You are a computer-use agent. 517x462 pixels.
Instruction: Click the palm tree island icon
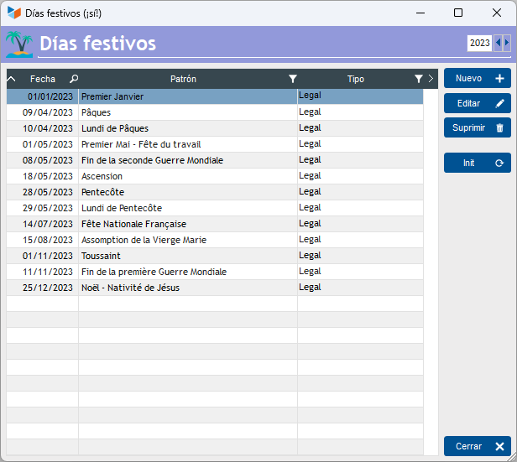[19, 44]
